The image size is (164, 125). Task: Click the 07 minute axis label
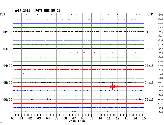point(74,118)
